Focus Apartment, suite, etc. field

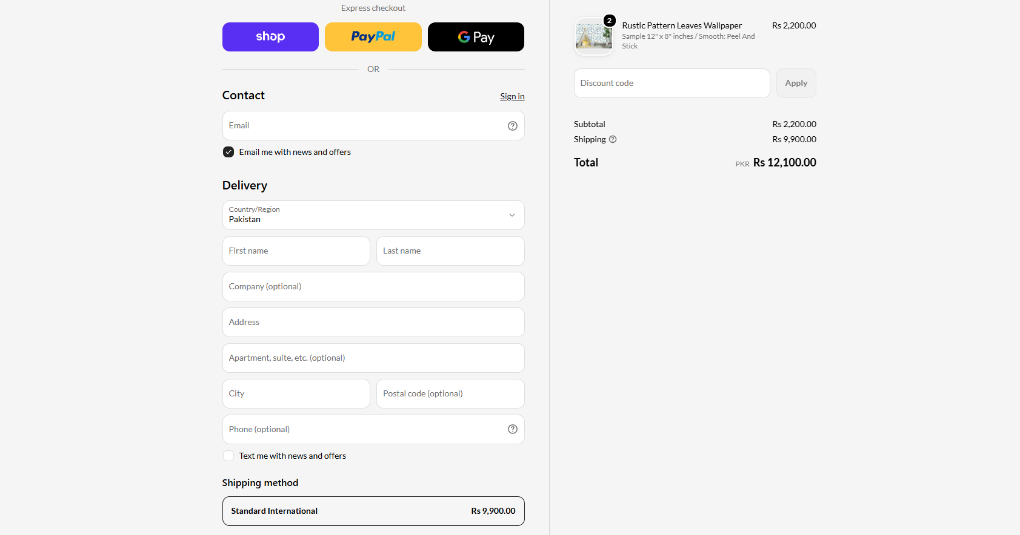(373, 358)
